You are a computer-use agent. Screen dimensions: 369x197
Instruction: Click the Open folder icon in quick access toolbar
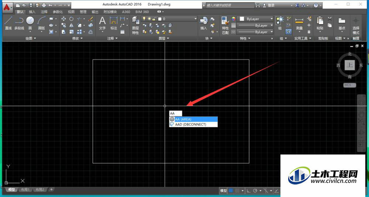click(24, 5)
